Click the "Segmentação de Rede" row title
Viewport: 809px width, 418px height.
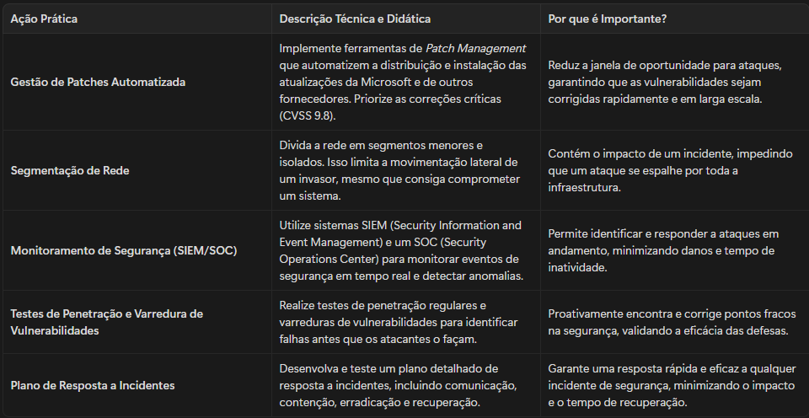click(70, 170)
